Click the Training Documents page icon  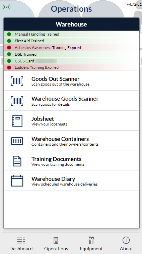click(17, 161)
